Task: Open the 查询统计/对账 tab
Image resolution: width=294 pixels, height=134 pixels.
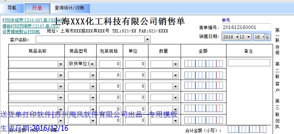Action: [70, 8]
